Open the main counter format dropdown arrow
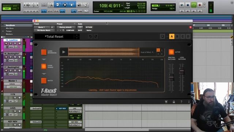The image size is (234, 132). click(x=122, y=6)
